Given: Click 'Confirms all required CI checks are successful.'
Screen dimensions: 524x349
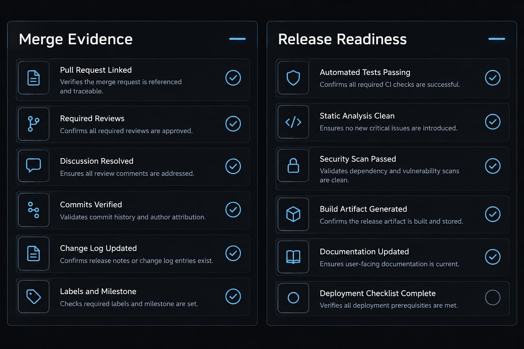Looking at the screenshot, I should 390,85.
